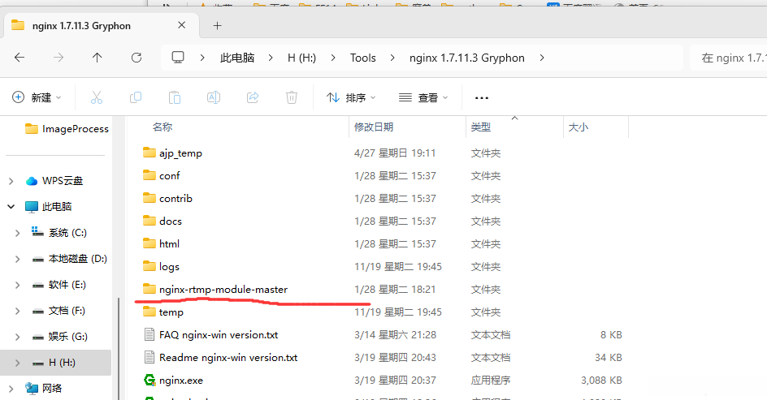Open a new tab with plus button

pyautogui.click(x=217, y=25)
